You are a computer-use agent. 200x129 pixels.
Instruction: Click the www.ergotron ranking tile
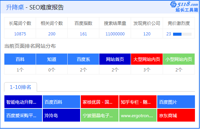tap(138, 115)
